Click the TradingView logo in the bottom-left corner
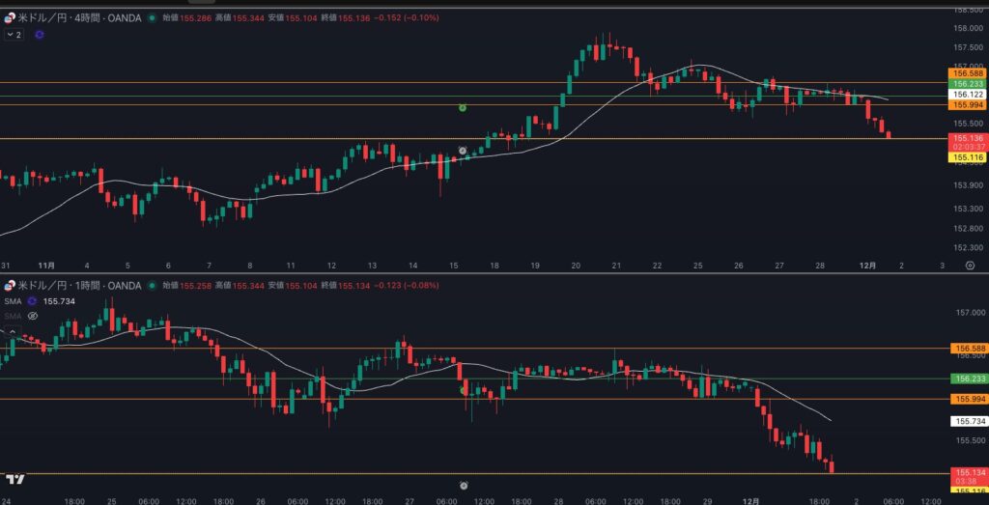This screenshot has width=989, height=505. [14, 479]
